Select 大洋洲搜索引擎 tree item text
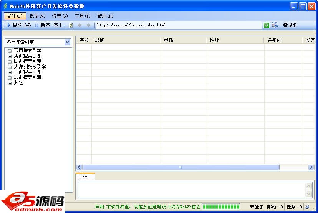 [x=30, y=67]
